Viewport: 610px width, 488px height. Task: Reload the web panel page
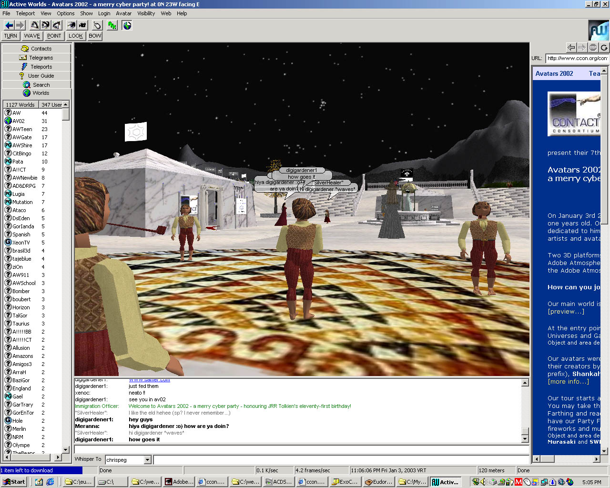[x=604, y=47]
